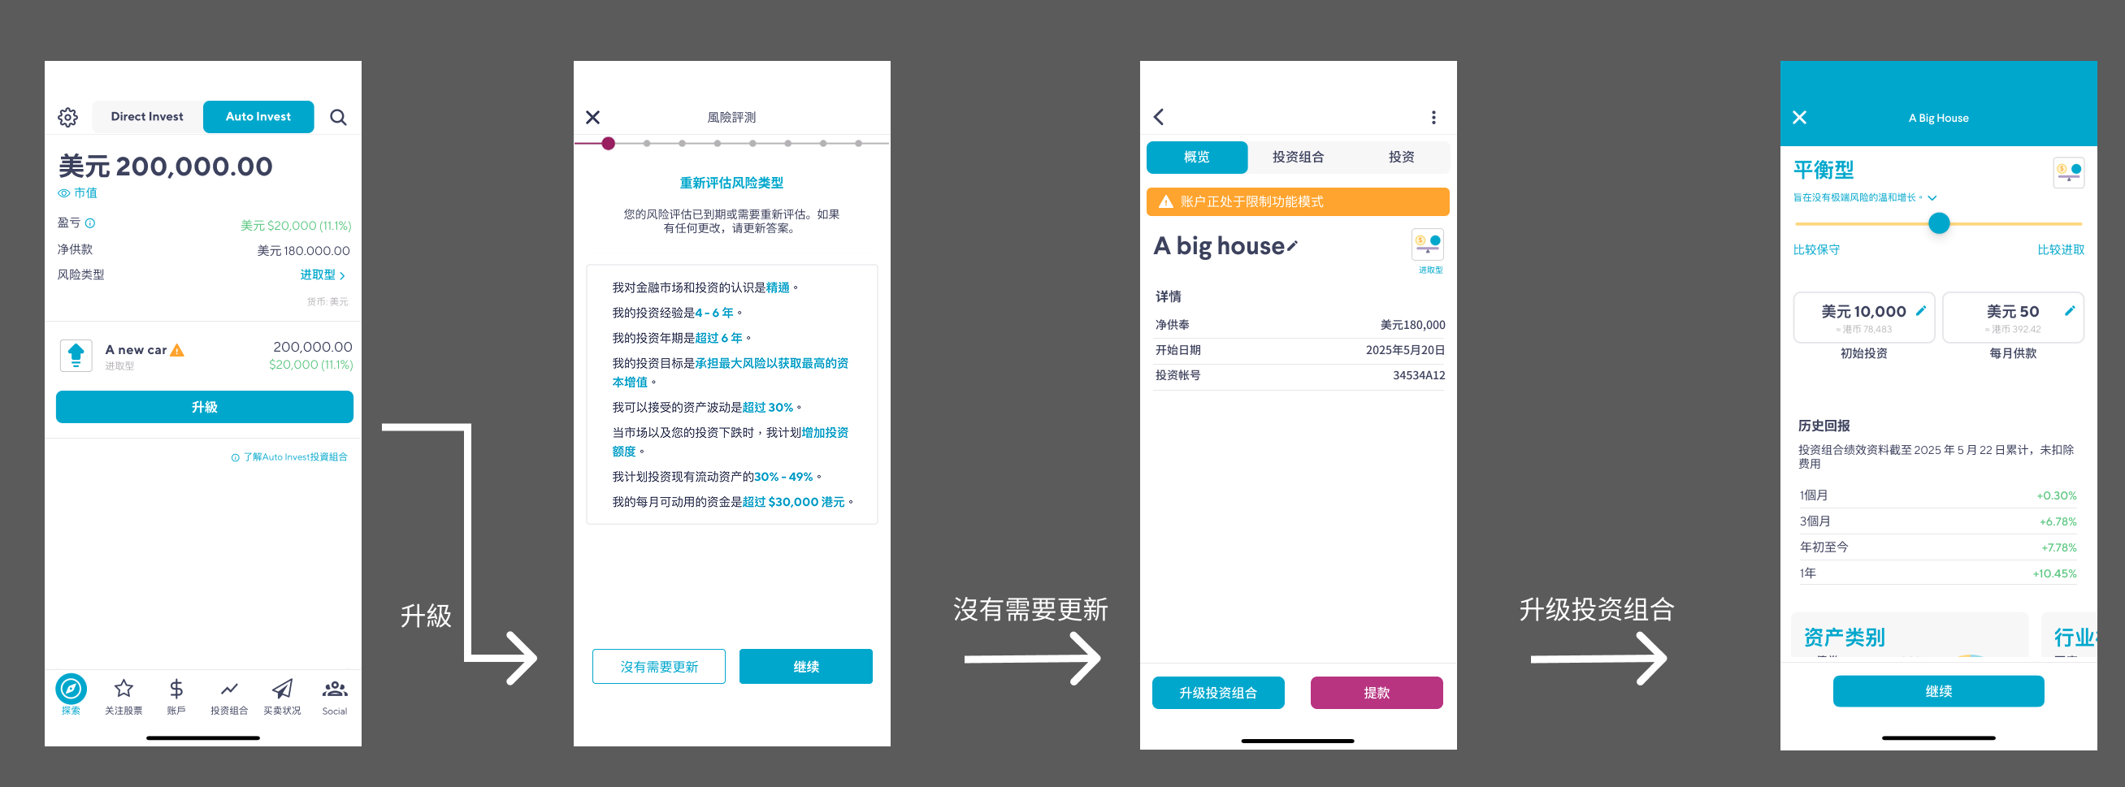Change the 精通 knowledge answer

coord(777,288)
